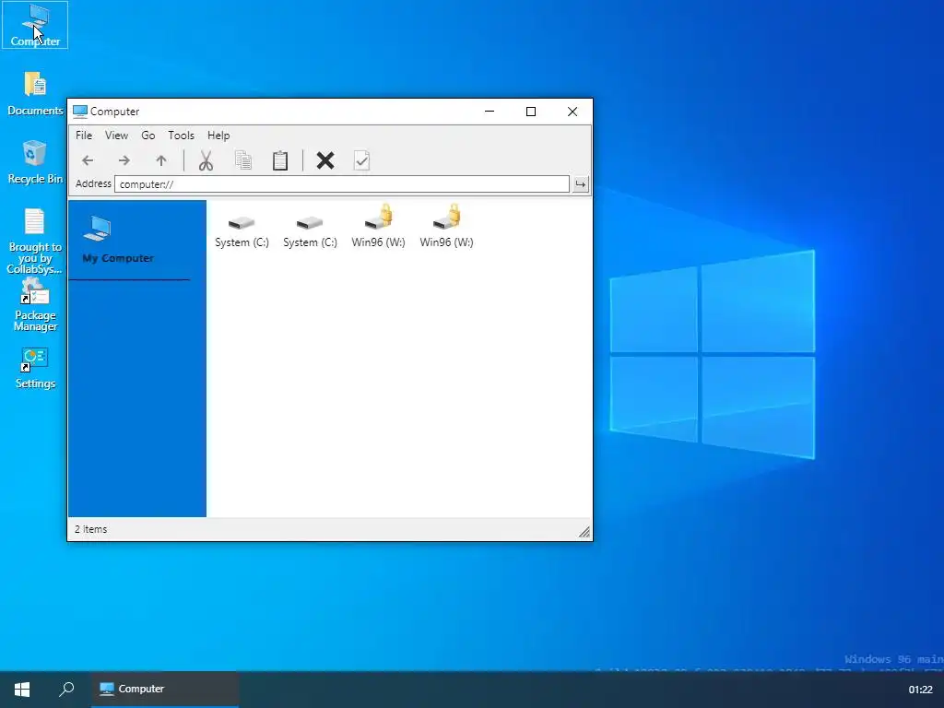
Task: Click into the computer:// address field
Action: point(342,184)
